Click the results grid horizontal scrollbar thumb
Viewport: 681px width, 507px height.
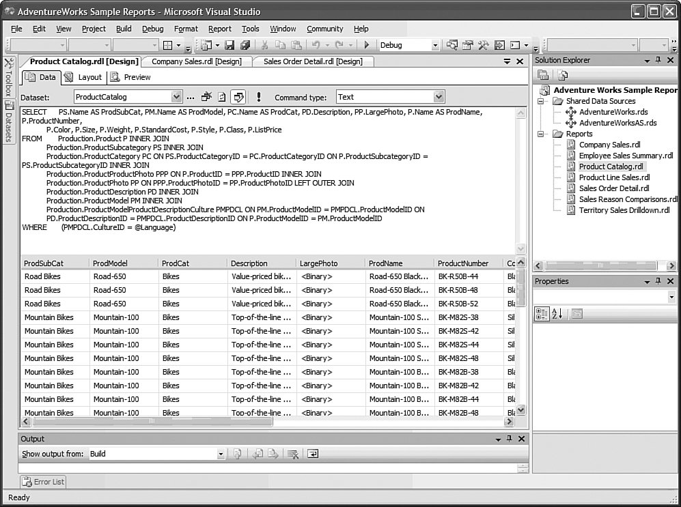[x=153, y=421]
